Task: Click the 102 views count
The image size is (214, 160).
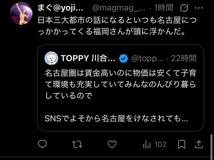Action: [160, 145]
